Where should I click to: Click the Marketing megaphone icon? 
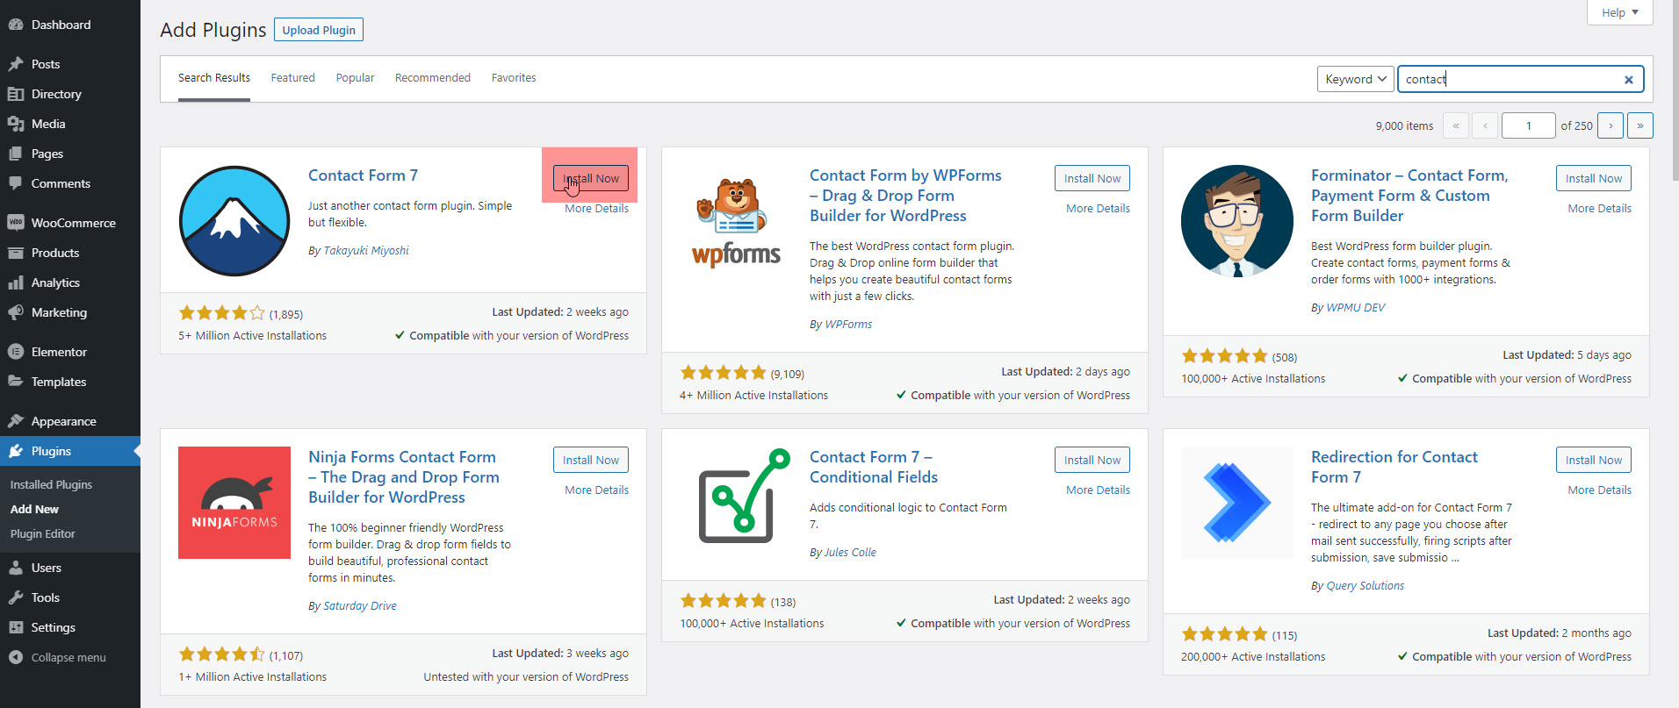point(15,312)
